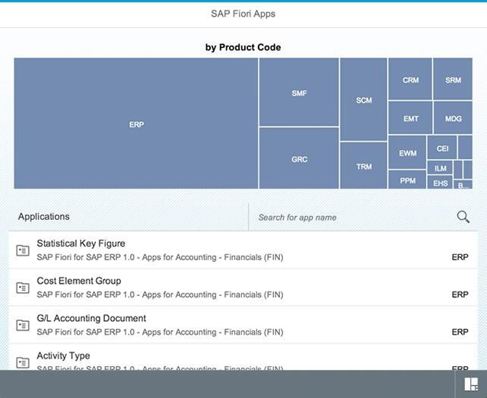Select the CRM treemap tile
The height and width of the screenshot is (398, 487).
pyautogui.click(x=410, y=79)
